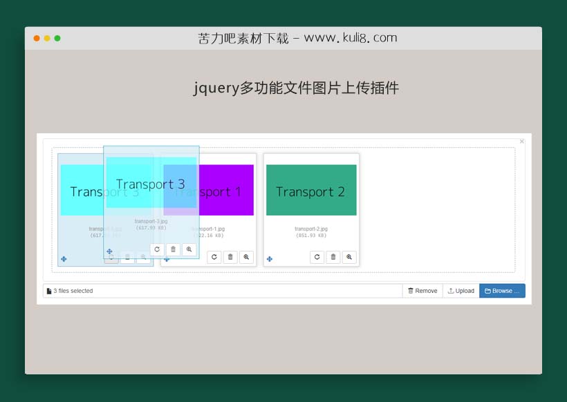Close the upload preview panel

[x=522, y=141]
